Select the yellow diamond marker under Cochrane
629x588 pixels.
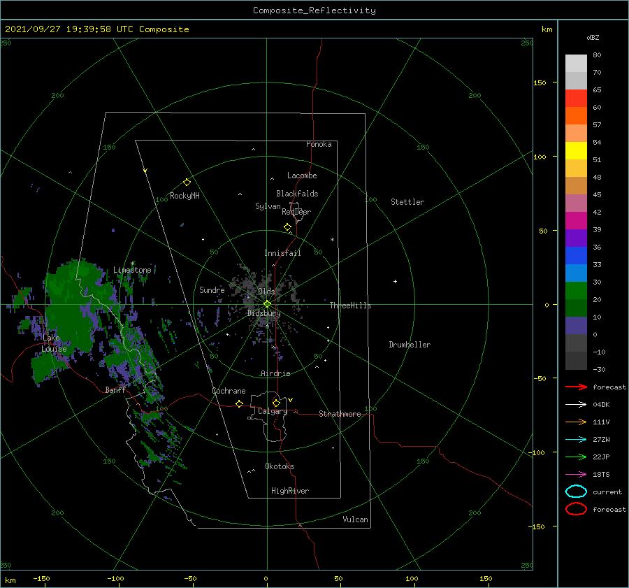tap(239, 403)
